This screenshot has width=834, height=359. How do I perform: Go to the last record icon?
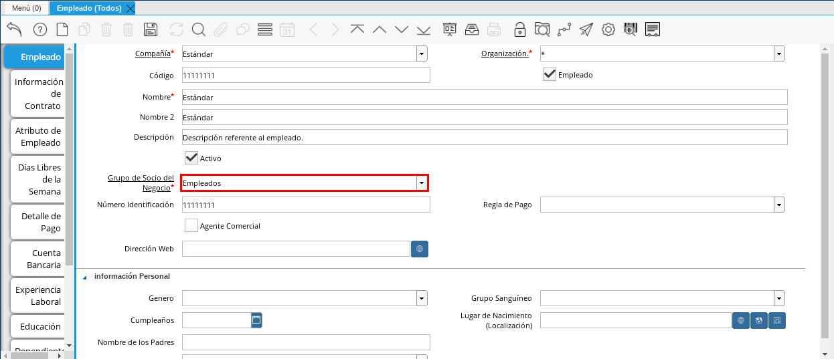tap(424, 29)
